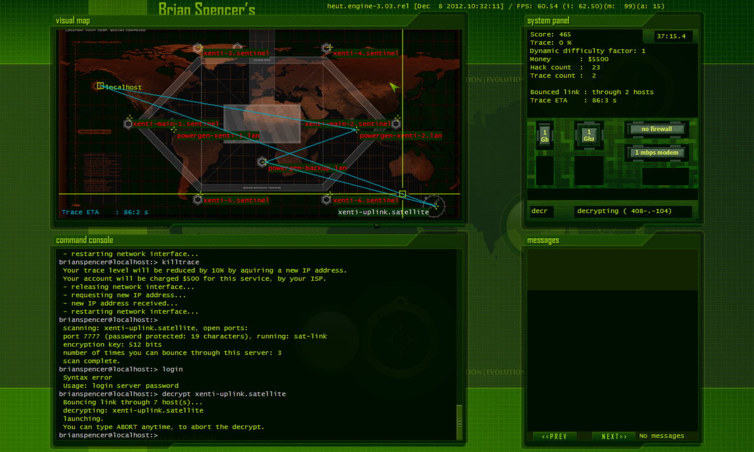Select the 1 Ghz CPU chip icon
The image size is (754, 452).
click(588, 134)
